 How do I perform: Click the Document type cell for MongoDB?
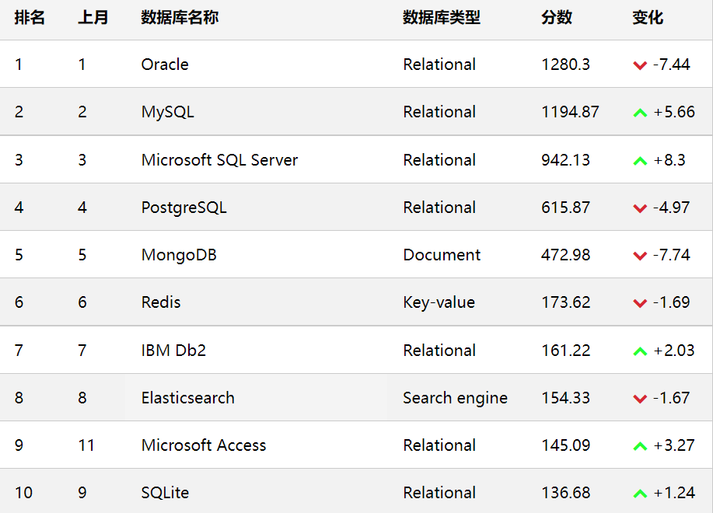(x=442, y=255)
